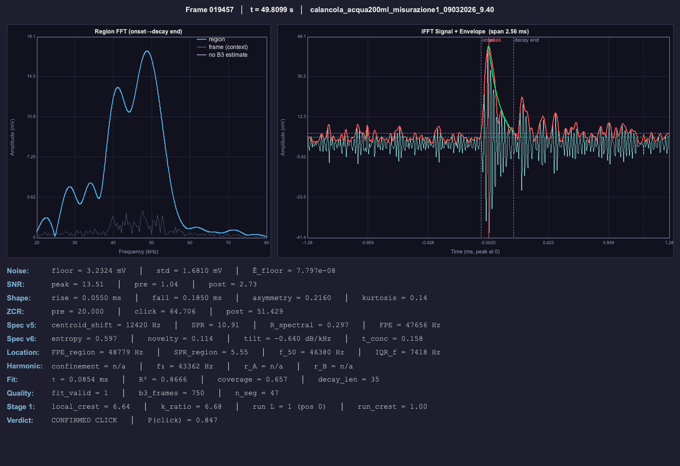This screenshot has height=466, width=680.
Task: Click the ZCR 'click = 64.706' value
Action: point(165,312)
